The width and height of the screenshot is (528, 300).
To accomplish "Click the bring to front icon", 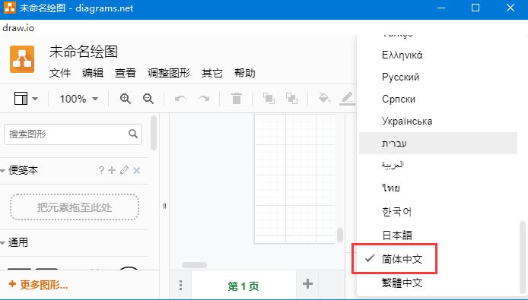I will pyautogui.click(x=269, y=99).
